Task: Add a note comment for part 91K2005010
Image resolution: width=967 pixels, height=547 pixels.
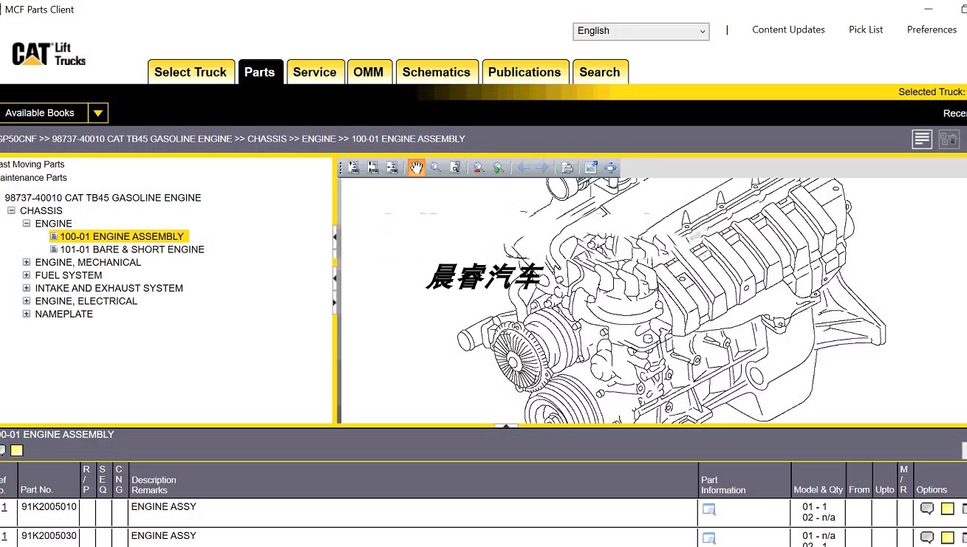Action: 927,509
